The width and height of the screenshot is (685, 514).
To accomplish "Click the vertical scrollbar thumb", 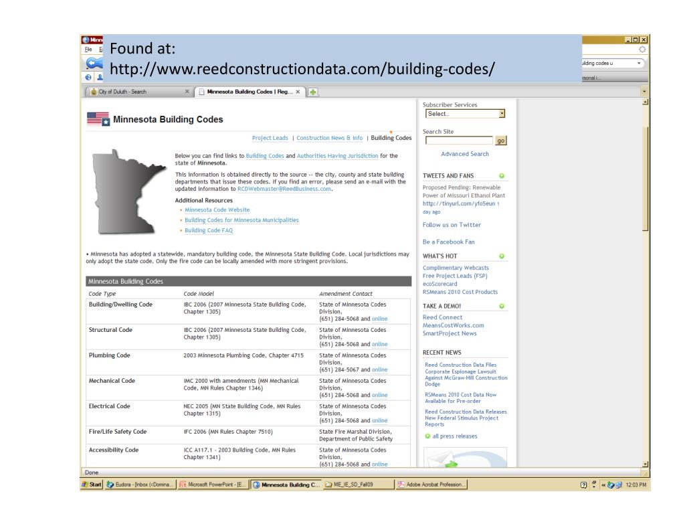I will click(x=646, y=178).
